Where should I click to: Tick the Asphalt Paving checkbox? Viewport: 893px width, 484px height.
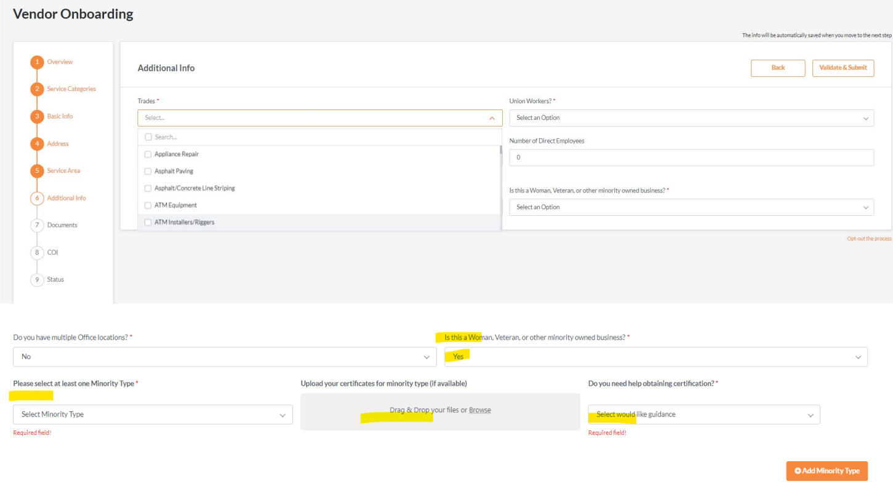148,171
